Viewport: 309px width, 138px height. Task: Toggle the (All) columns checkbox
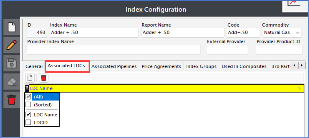click(28, 97)
